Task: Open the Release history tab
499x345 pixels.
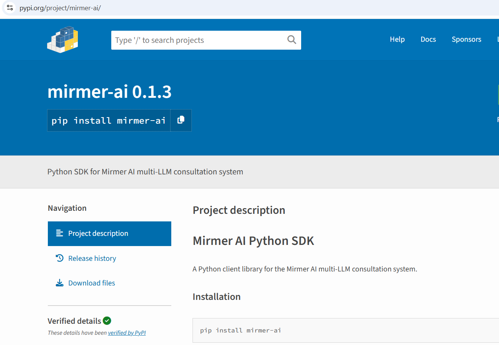Action: 109,258
